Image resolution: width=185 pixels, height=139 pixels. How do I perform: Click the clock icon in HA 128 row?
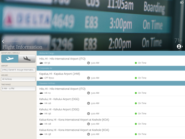(88, 124)
